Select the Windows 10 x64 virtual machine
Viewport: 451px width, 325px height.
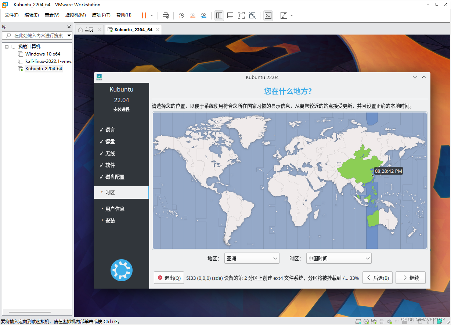[43, 54]
